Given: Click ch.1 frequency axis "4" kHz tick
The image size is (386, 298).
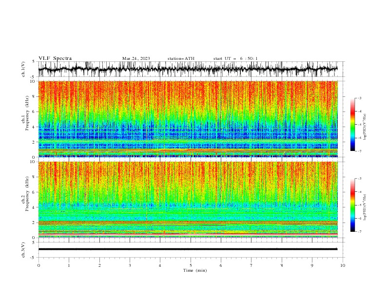Looking at the screenshot, I should pos(34,127).
